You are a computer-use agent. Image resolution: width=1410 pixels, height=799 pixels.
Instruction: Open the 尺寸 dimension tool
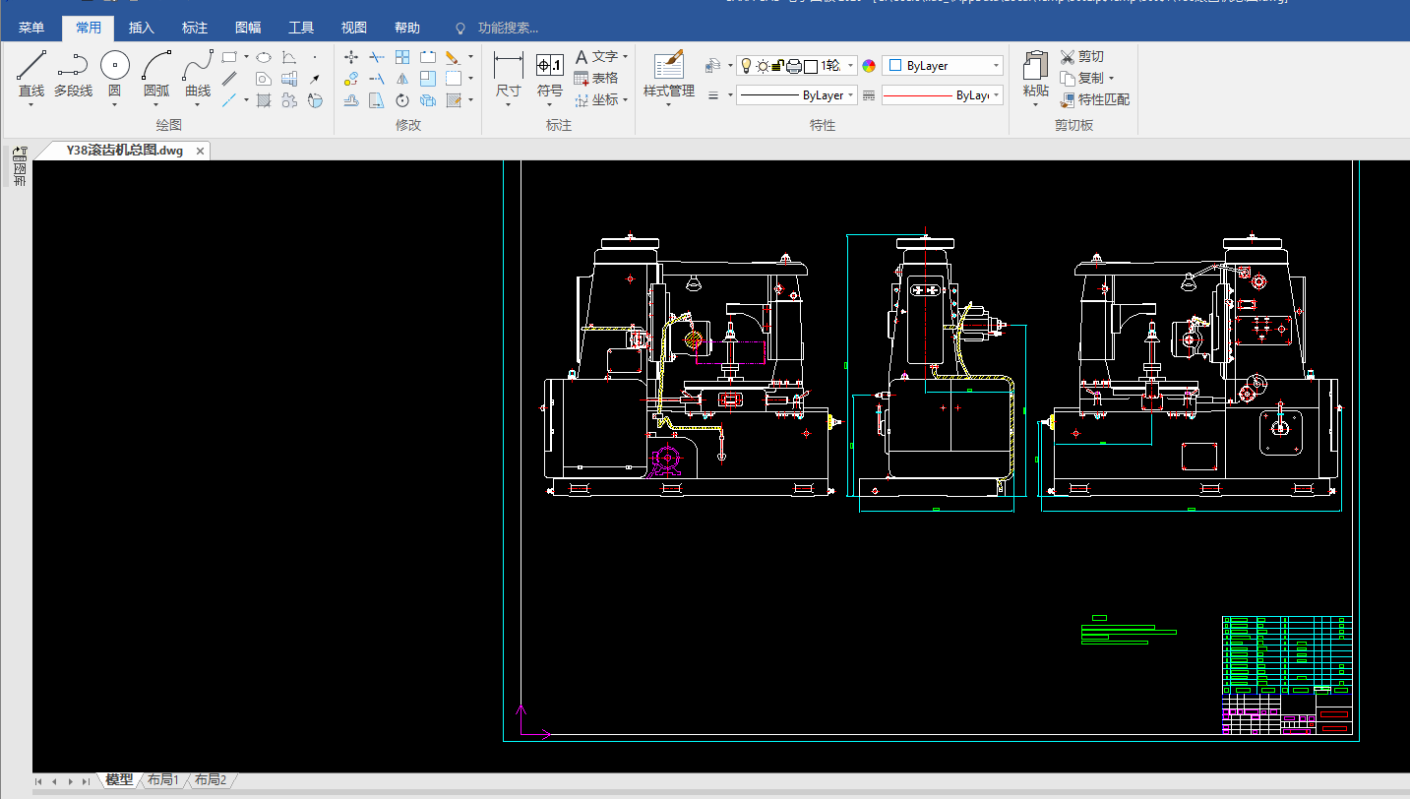coord(508,75)
